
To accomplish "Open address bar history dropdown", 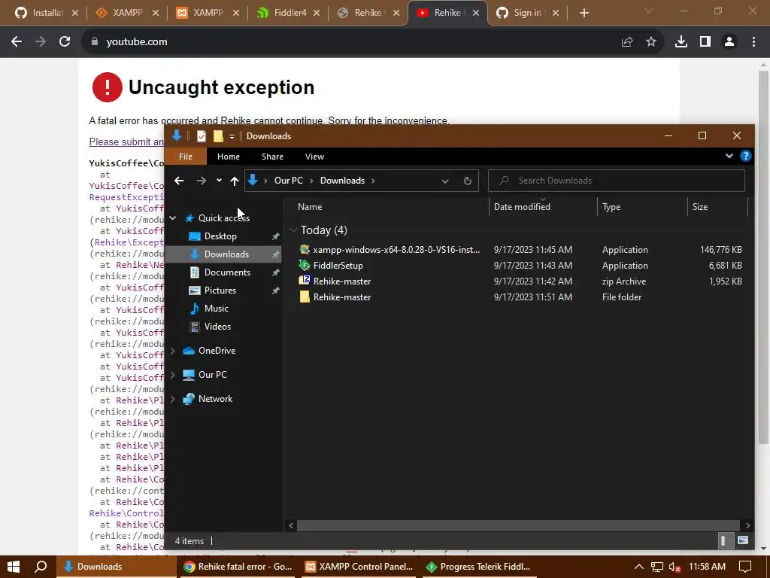I will coord(445,181).
